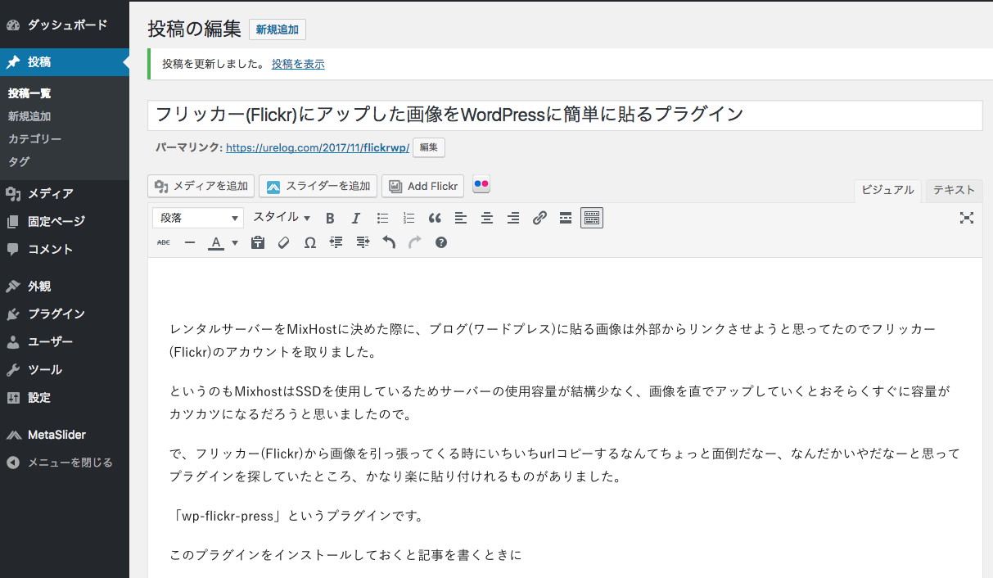The width and height of the screenshot is (993, 578).
Task: Insert or edit a link
Action: [x=539, y=218]
